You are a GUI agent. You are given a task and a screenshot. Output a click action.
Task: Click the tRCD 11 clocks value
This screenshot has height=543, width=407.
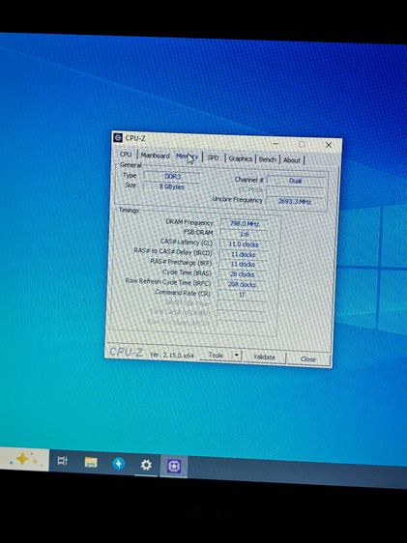(x=244, y=254)
